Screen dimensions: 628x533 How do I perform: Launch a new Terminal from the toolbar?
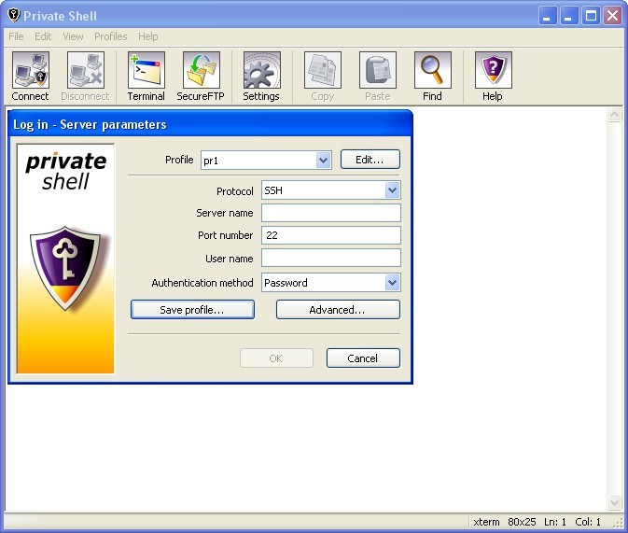pos(147,77)
